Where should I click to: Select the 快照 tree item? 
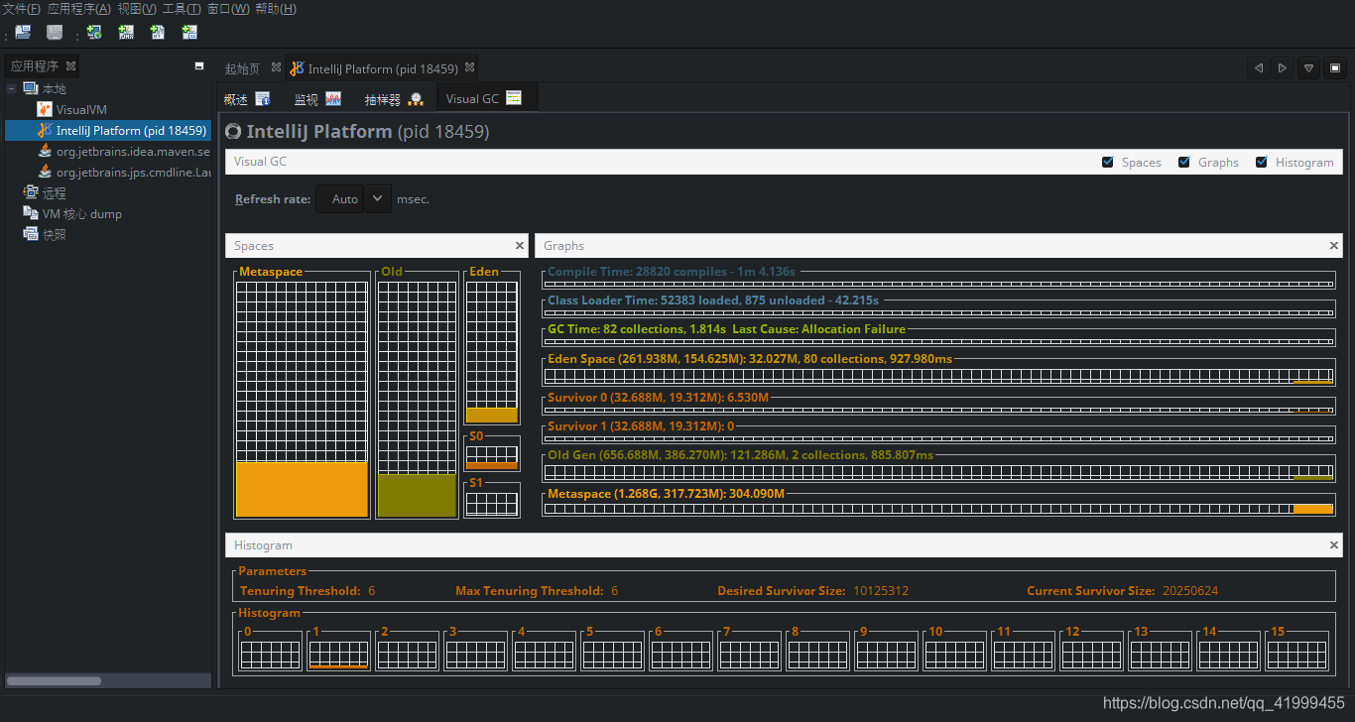point(54,234)
